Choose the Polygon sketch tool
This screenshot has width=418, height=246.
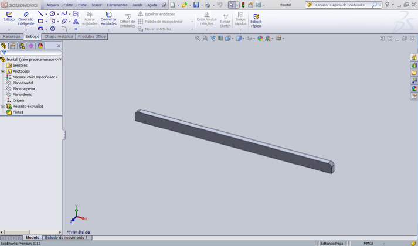pos(52,29)
